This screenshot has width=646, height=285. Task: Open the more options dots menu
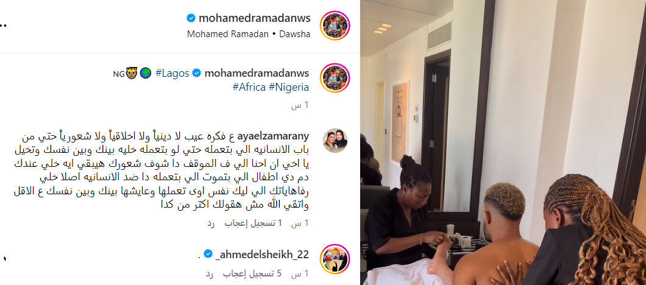point(3,26)
